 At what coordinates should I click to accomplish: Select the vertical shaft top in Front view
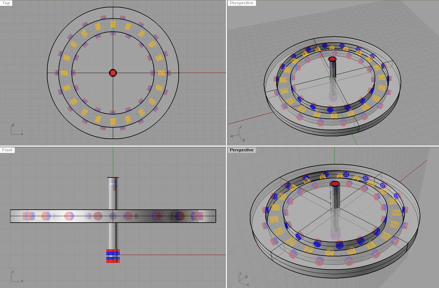tap(113, 178)
